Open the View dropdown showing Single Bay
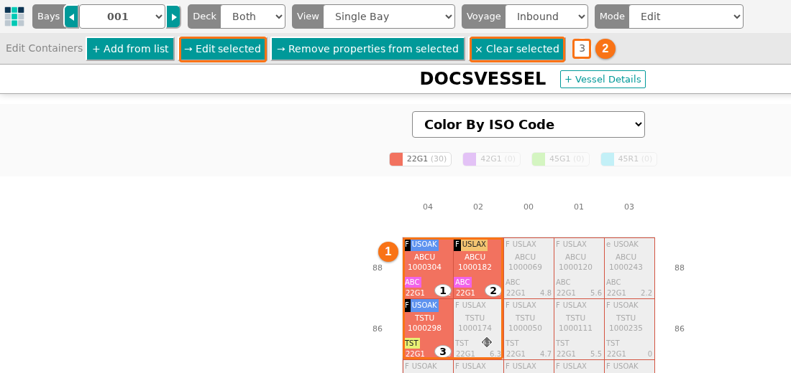 pyautogui.click(x=389, y=16)
